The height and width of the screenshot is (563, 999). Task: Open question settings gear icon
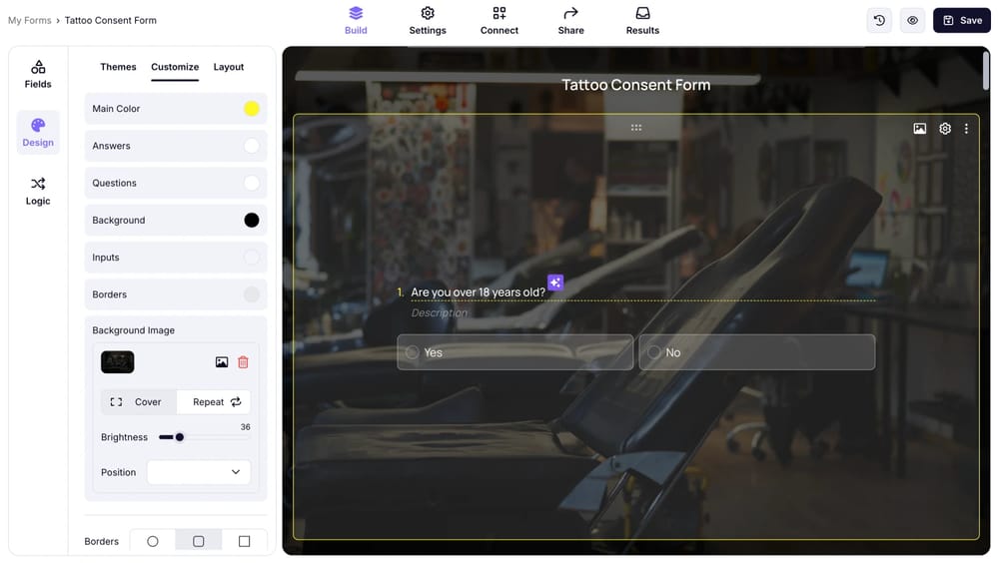(x=945, y=129)
